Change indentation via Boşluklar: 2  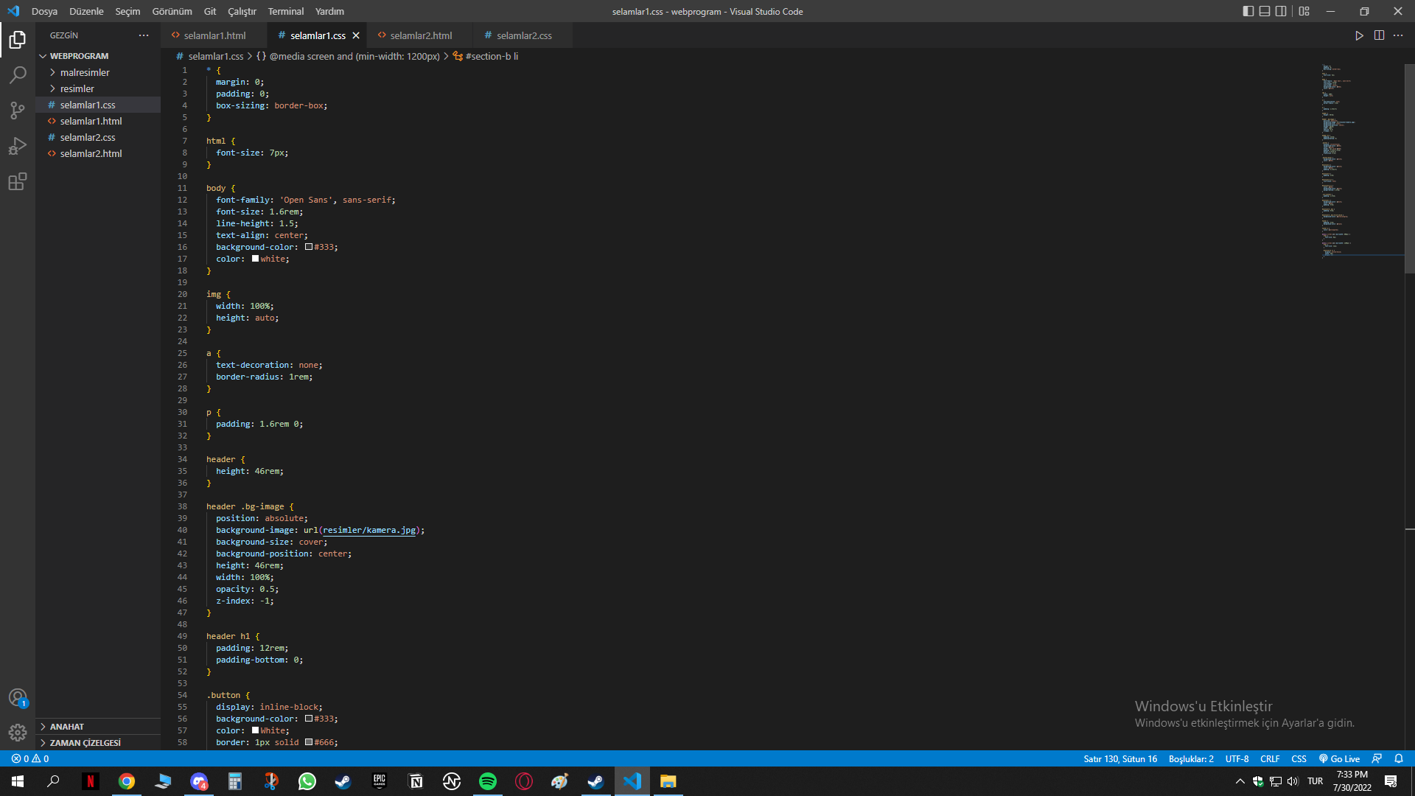1191,758
